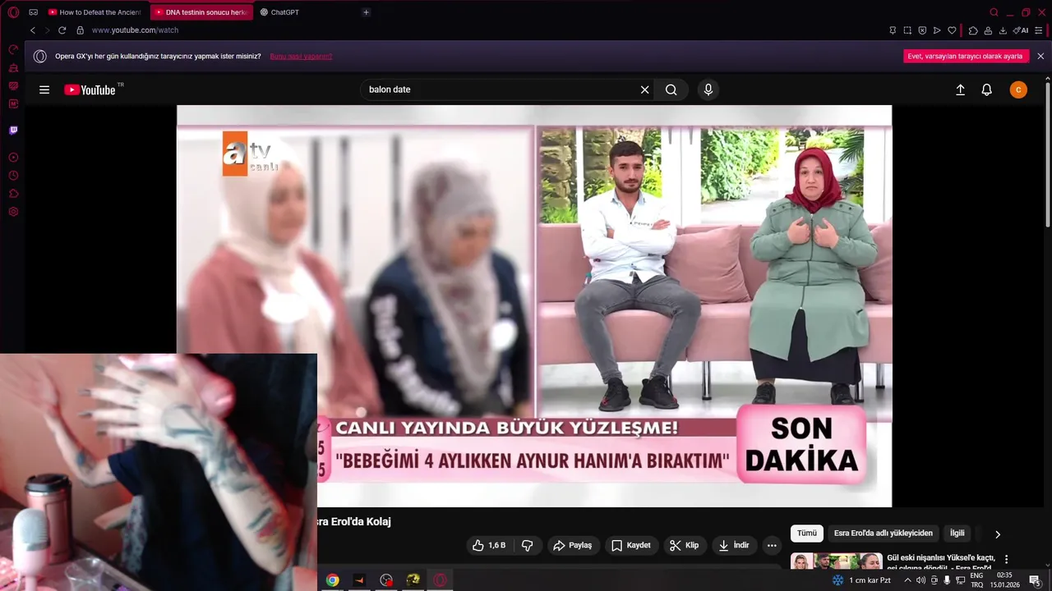
Task: Open options for Gül eski nişanlısı video
Action: click(x=1006, y=559)
